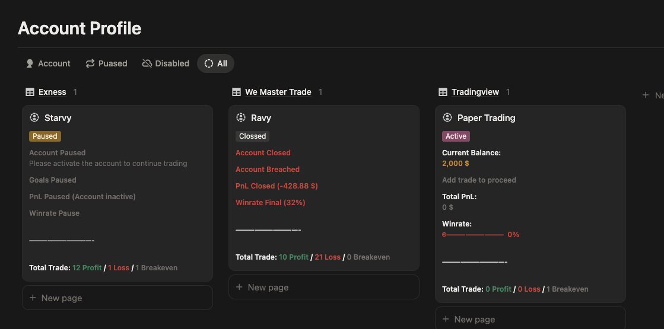Screen dimensions: 664x329
Task: Click 'PnL Paused (Account inactive)' text
Action: (x=82, y=197)
